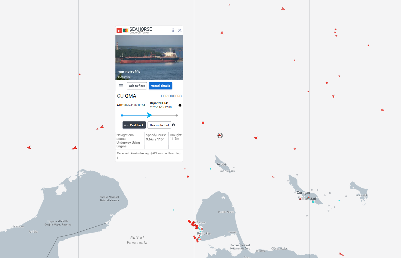Select the circled vessel marker north of Aruba
This screenshot has width=401, height=258.
220,136
